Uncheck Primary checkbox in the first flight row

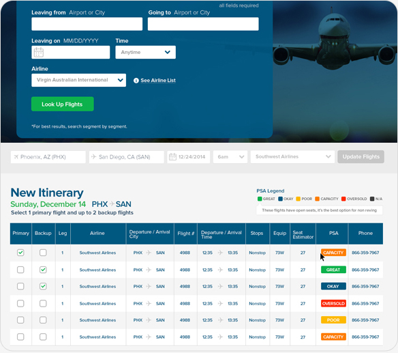coord(20,253)
